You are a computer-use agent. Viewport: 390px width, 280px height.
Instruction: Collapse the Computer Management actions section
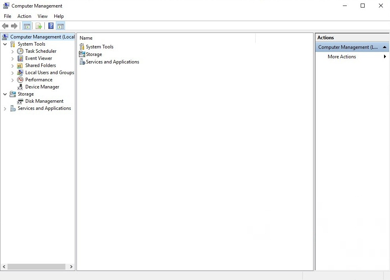coord(384,47)
